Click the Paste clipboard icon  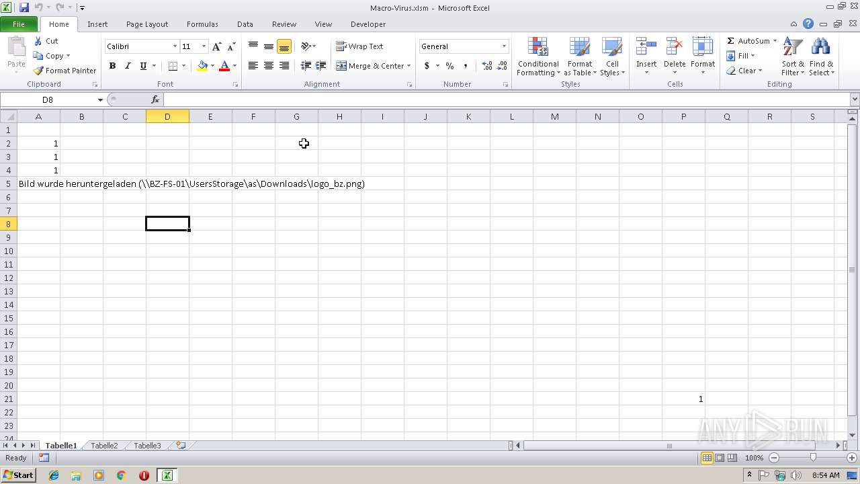coord(16,47)
